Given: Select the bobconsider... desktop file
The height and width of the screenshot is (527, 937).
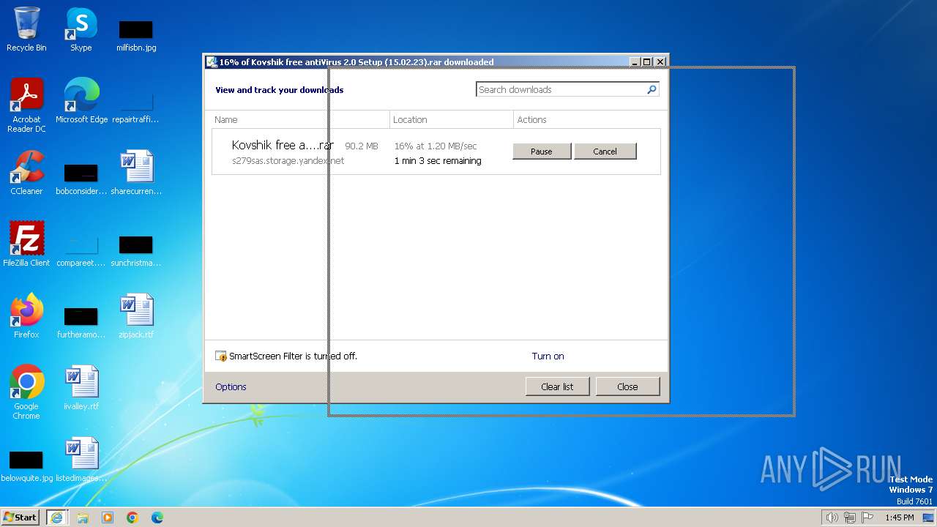Looking at the screenshot, I should click(81, 179).
